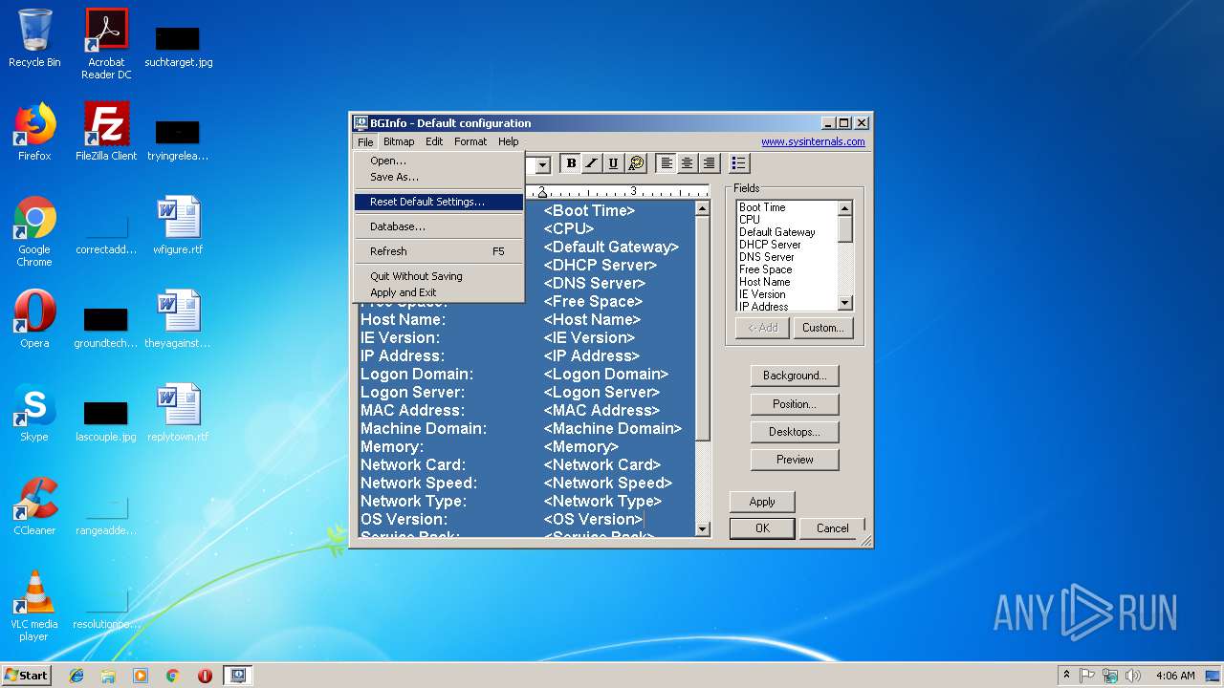Open the Bitmap menu

(399, 141)
